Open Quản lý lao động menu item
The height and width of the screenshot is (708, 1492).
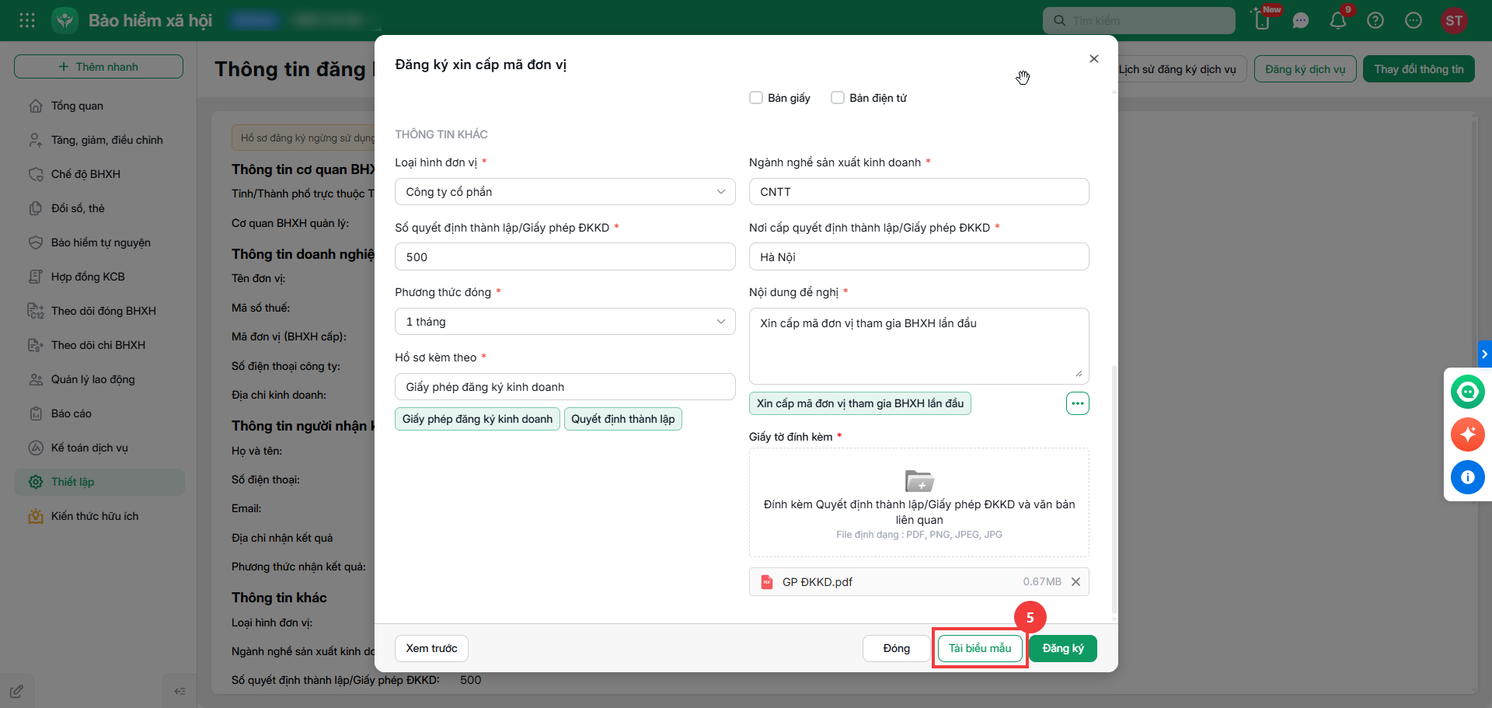[x=99, y=379]
